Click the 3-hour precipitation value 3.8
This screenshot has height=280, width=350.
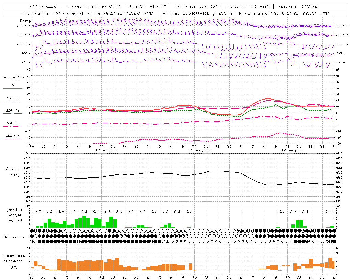[x=61, y=212]
